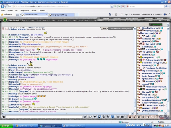Open info icon next to милый[8]
This screenshot has height=128, width=171.
coord(153,84)
